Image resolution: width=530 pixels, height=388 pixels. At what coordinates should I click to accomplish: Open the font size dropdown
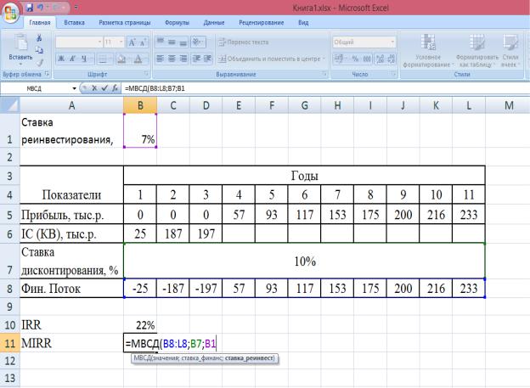click(121, 42)
